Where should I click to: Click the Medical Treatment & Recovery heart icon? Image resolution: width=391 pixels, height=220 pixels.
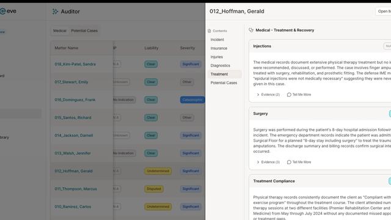tap(251, 30)
